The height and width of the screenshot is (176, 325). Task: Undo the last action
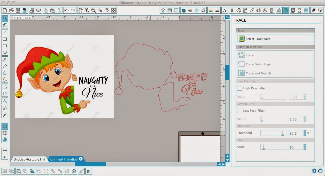66,10
